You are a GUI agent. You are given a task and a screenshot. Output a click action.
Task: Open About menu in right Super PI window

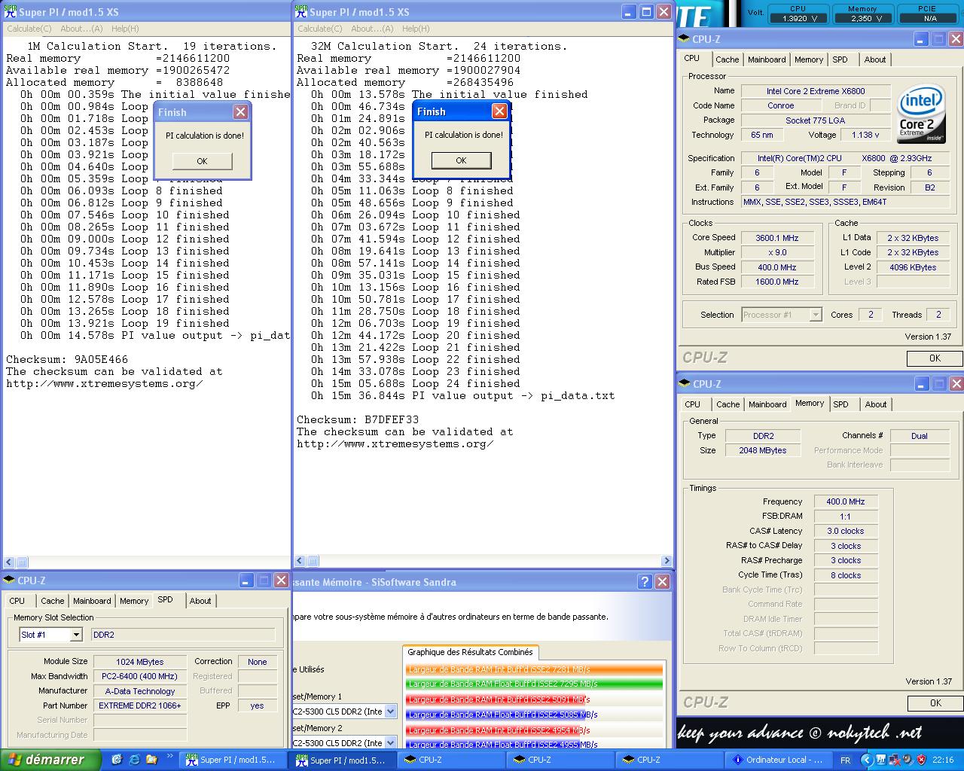(x=372, y=29)
